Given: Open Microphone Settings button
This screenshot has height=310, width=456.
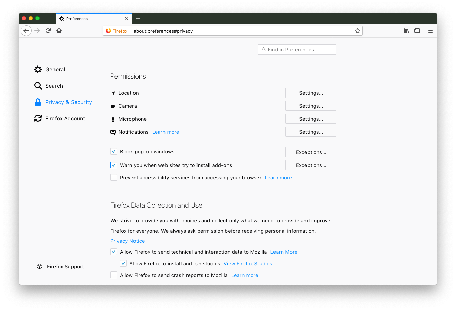Looking at the screenshot, I should [311, 119].
